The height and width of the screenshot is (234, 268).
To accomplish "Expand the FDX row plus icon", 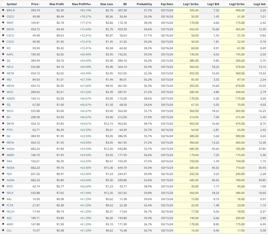I will [x=3, y=174].
